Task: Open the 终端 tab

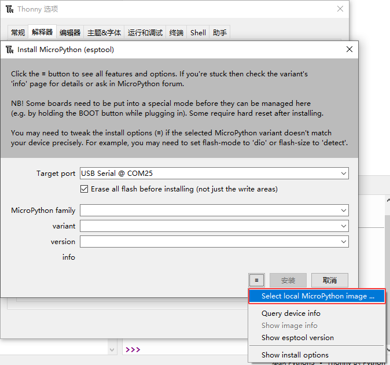Action: click(176, 32)
